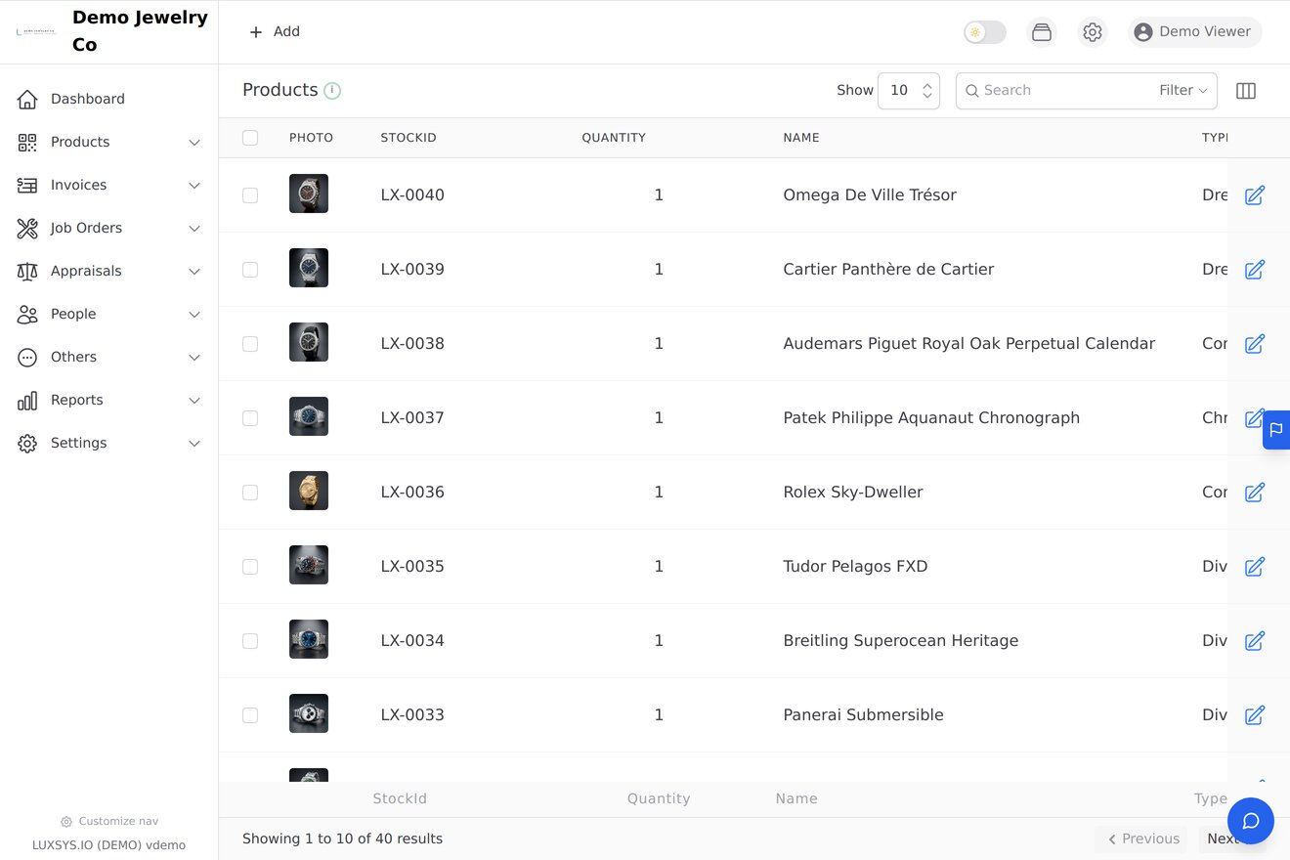Expand the Reports navigation section
This screenshot has height=860, width=1290.
click(109, 400)
